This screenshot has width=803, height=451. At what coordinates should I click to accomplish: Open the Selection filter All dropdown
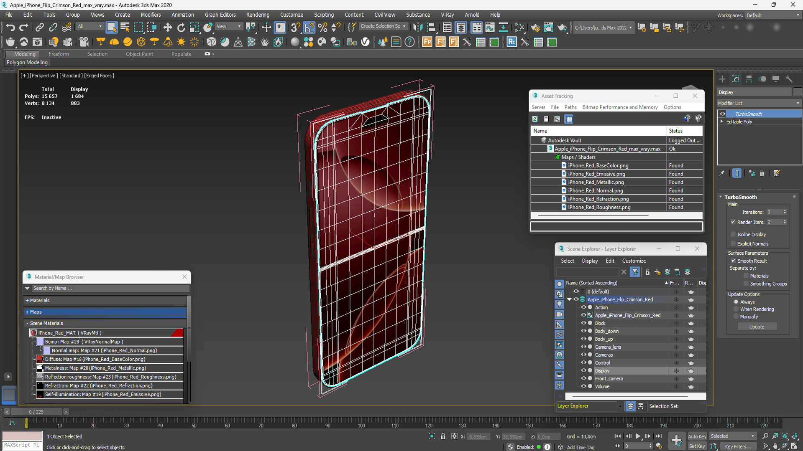[90, 26]
